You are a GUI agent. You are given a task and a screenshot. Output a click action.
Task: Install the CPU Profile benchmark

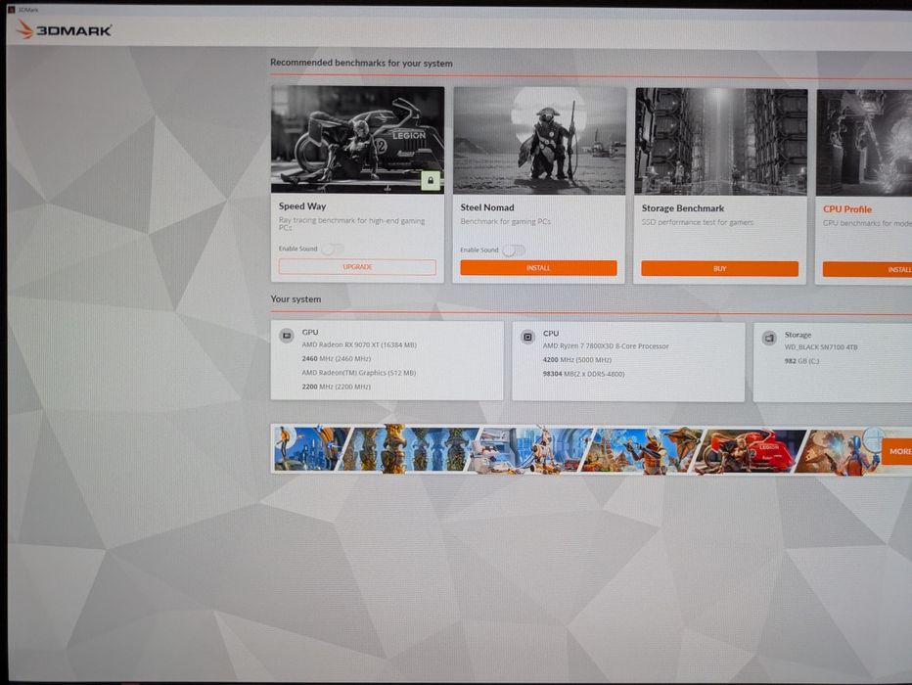coord(867,270)
